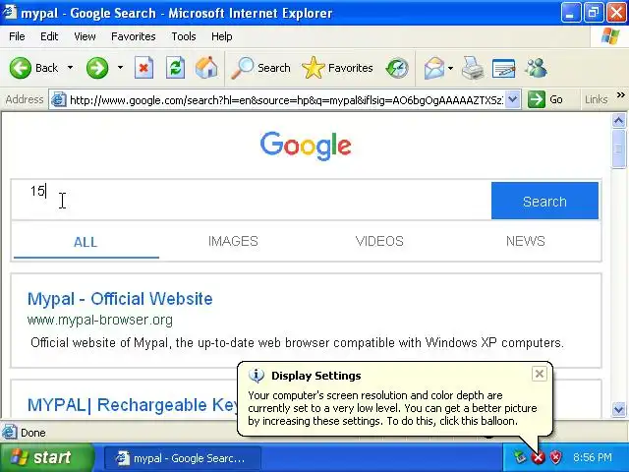Viewport: 629px width, 472px height.
Task: Click the Google search text box
Action: coord(252,201)
